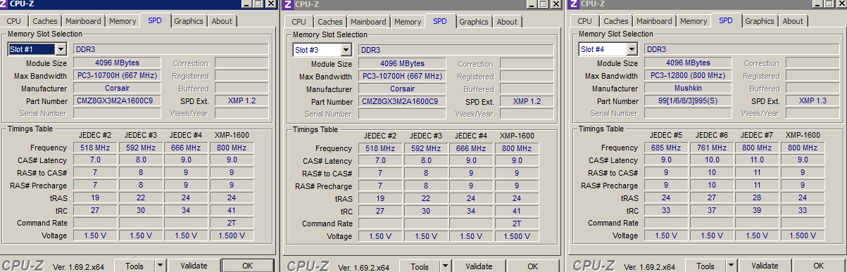Viewport: 847px width, 272px height.
Task: Click Mushkin manufacturer value in Slot #4 window
Action: coord(688,88)
